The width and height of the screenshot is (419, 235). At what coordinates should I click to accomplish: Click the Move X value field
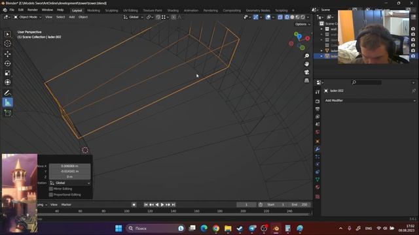click(70, 166)
